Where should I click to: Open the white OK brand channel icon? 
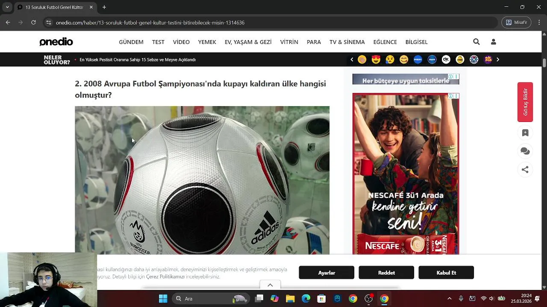pyautogui.click(x=446, y=60)
